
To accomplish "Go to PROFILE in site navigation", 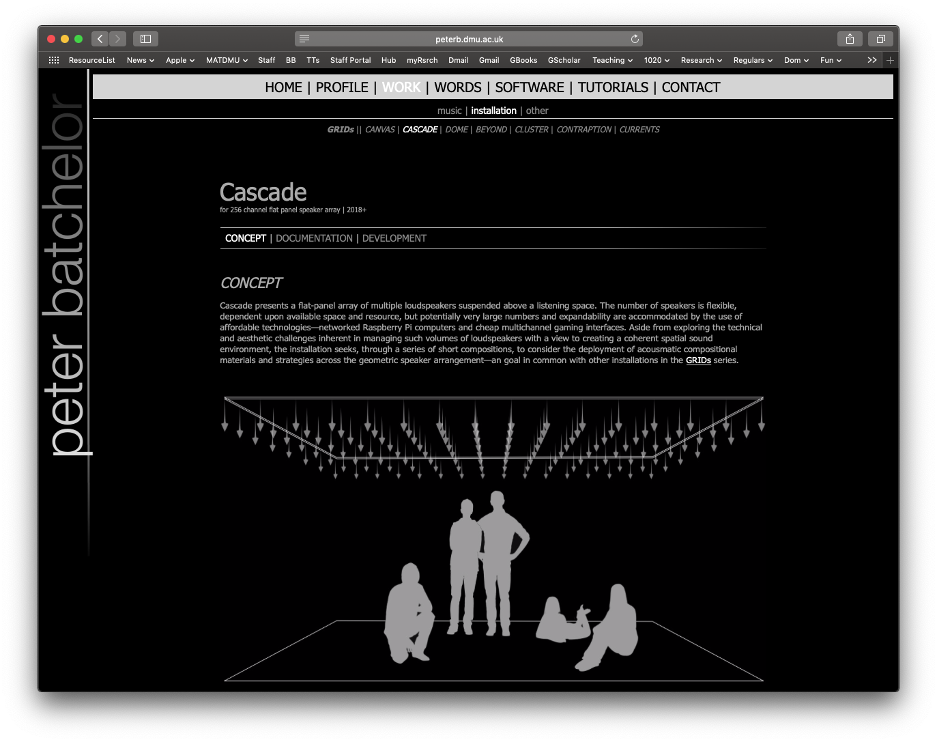I will pos(342,87).
